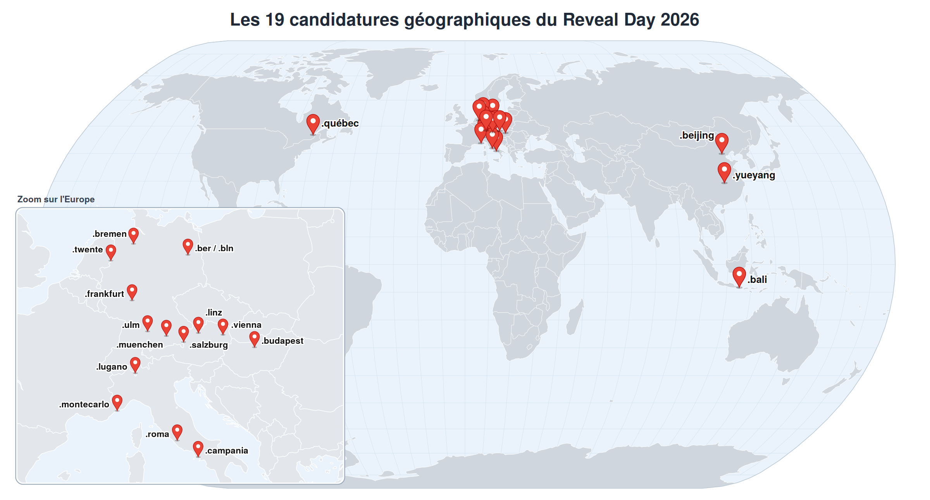Click the .montecarlo pin

tap(117, 403)
